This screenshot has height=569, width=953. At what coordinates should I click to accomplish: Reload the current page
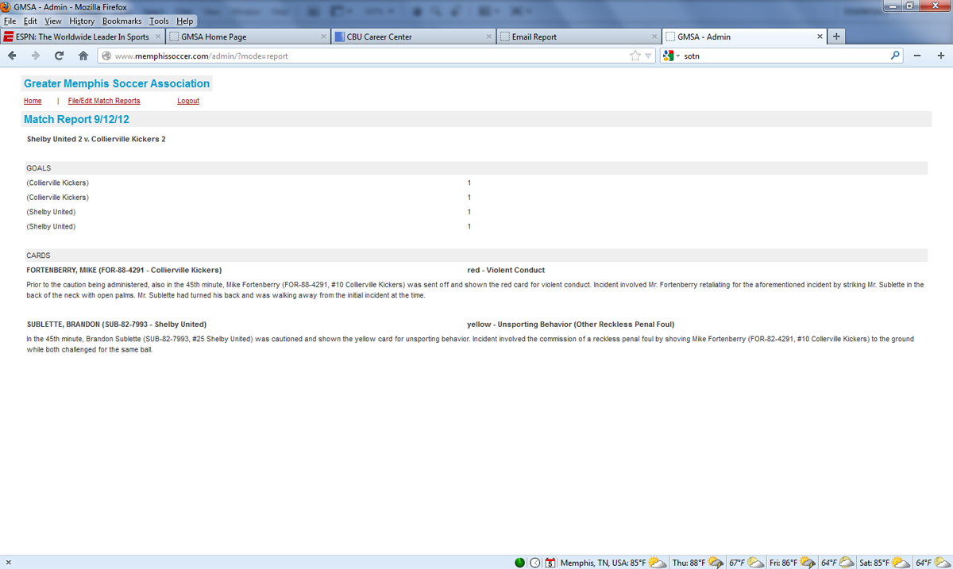(59, 56)
